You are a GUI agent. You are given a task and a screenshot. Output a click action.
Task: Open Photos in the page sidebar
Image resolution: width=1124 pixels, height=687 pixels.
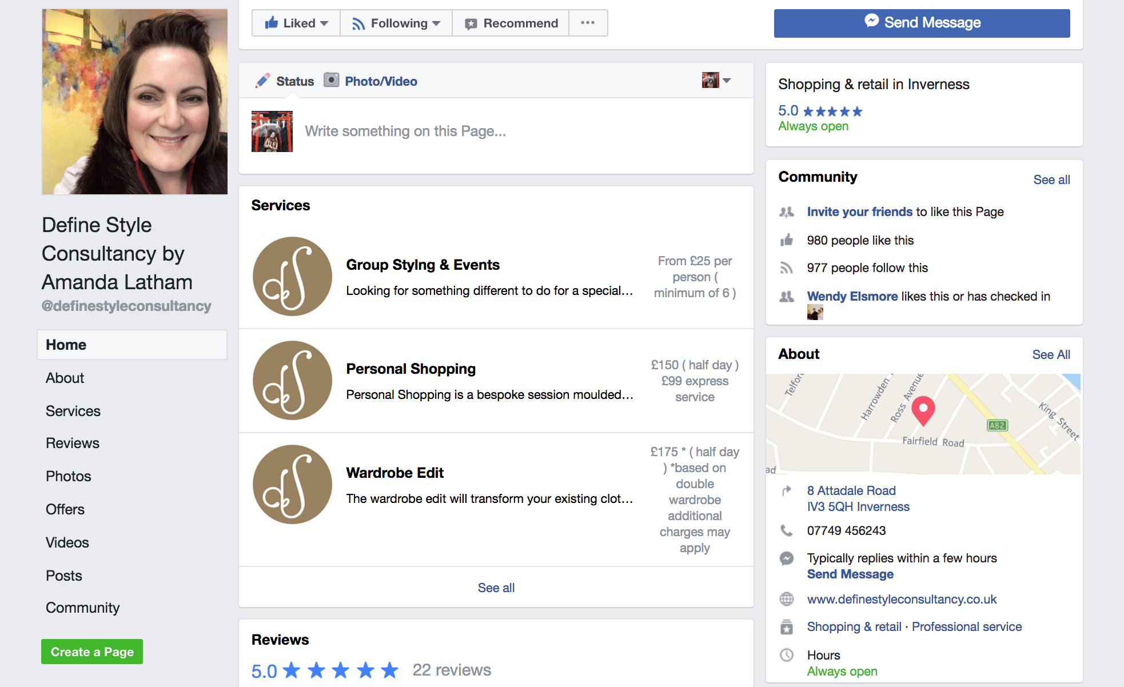pyautogui.click(x=69, y=476)
